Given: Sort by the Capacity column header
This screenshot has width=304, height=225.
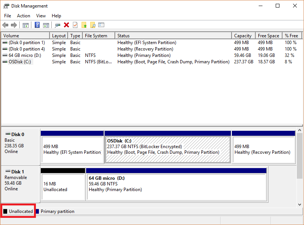Looking at the screenshot, I should 244,36.
